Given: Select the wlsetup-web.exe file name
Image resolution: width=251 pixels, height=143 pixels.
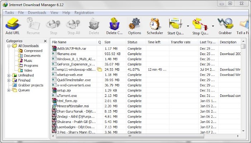Looking at the screenshot, I should pos(70,75).
